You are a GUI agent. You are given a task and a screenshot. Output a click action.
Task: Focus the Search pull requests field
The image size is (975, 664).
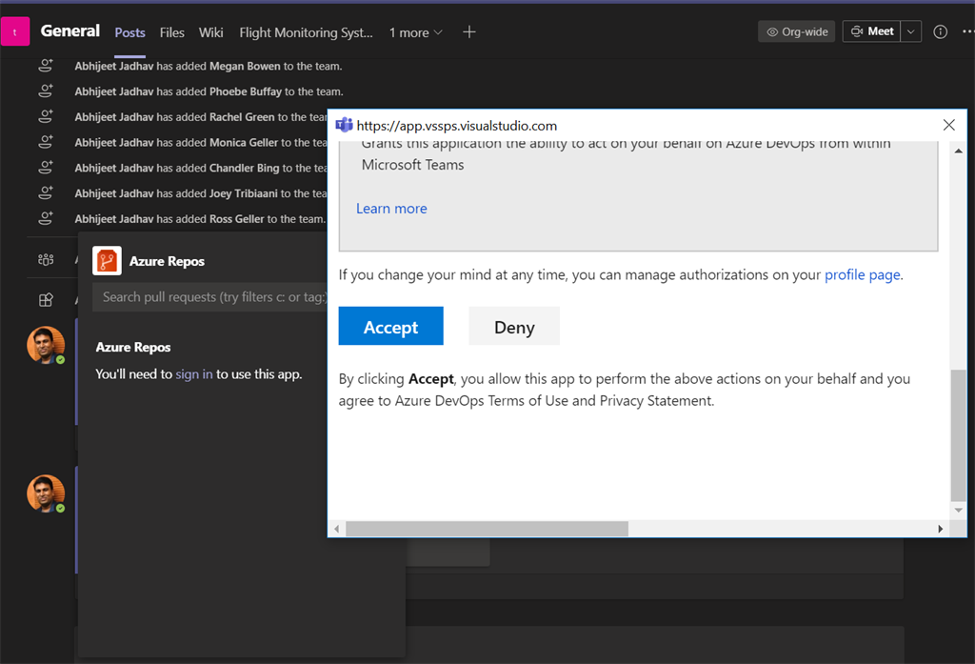click(x=211, y=297)
